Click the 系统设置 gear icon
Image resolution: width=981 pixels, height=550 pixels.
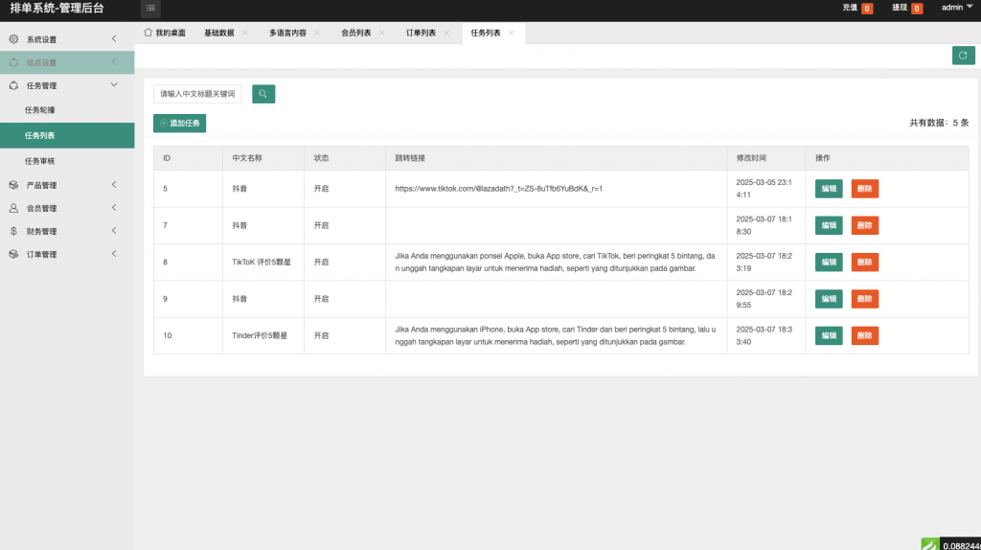point(13,39)
